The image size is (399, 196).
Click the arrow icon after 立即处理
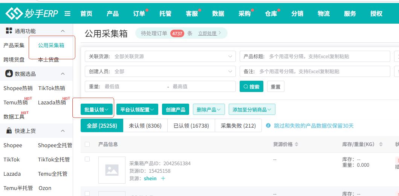click(220, 33)
